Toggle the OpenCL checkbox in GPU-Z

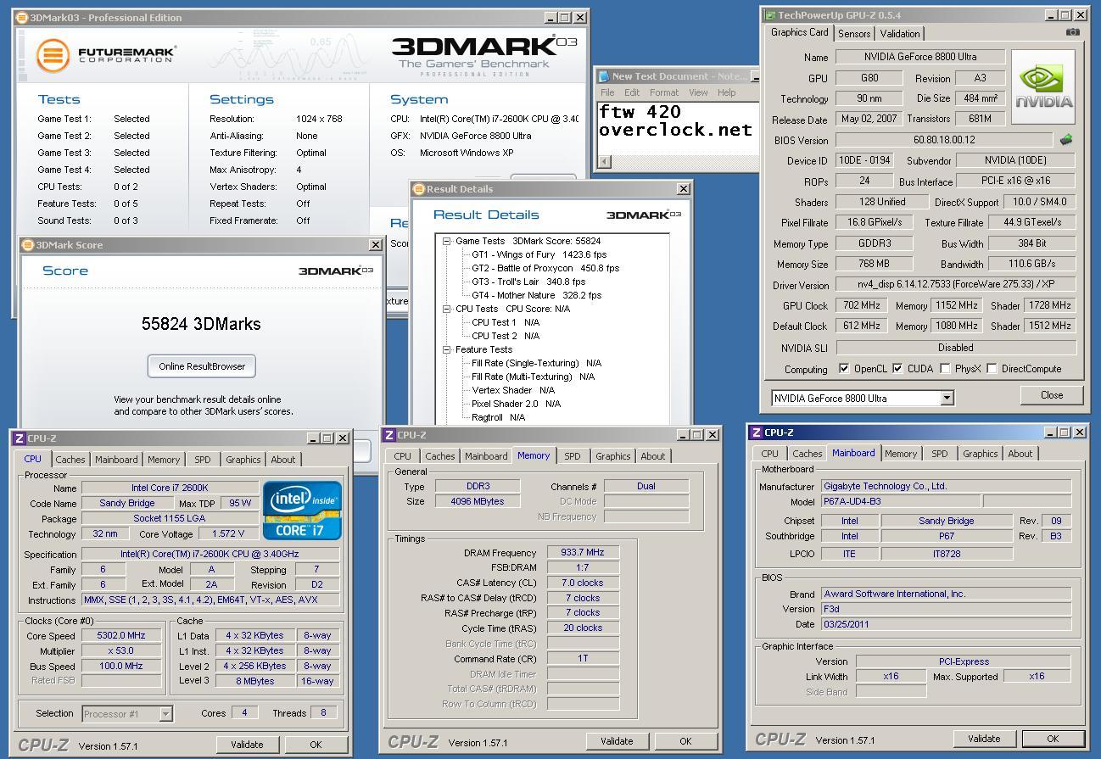(x=844, y=369)
